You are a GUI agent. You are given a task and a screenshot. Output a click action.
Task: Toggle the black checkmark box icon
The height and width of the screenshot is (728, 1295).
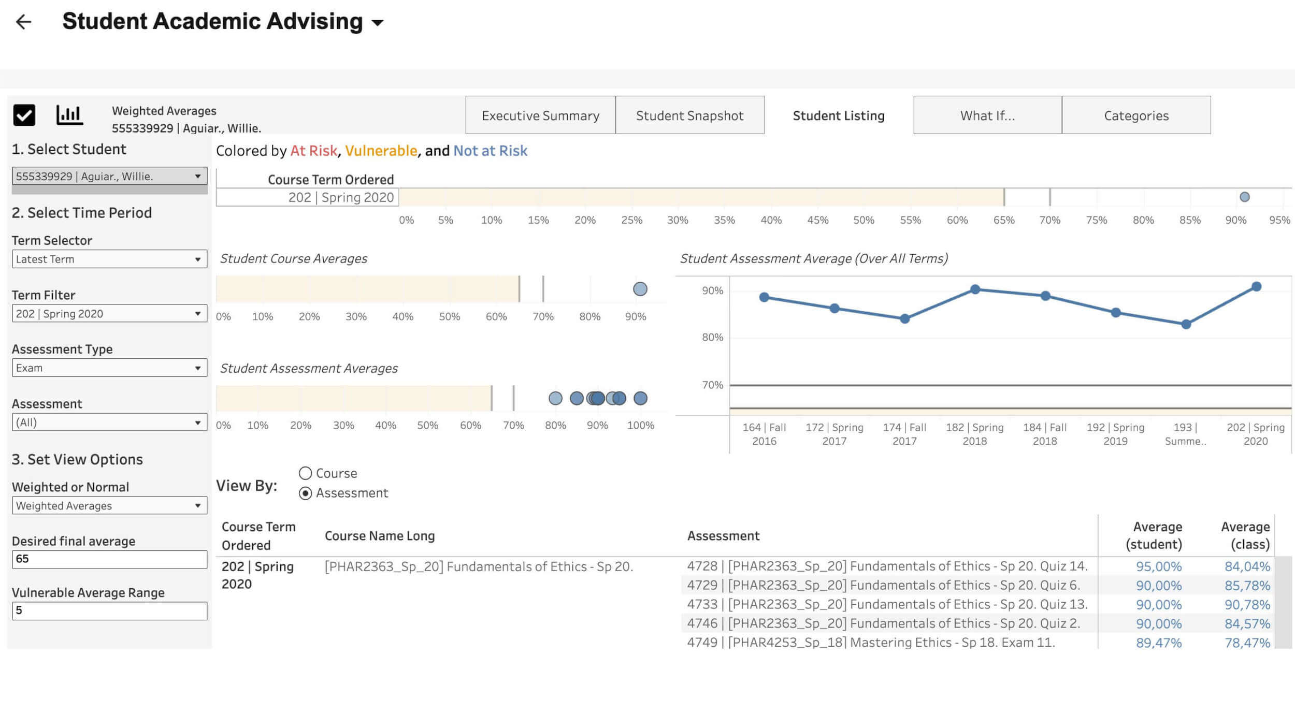tap(24, 115)
